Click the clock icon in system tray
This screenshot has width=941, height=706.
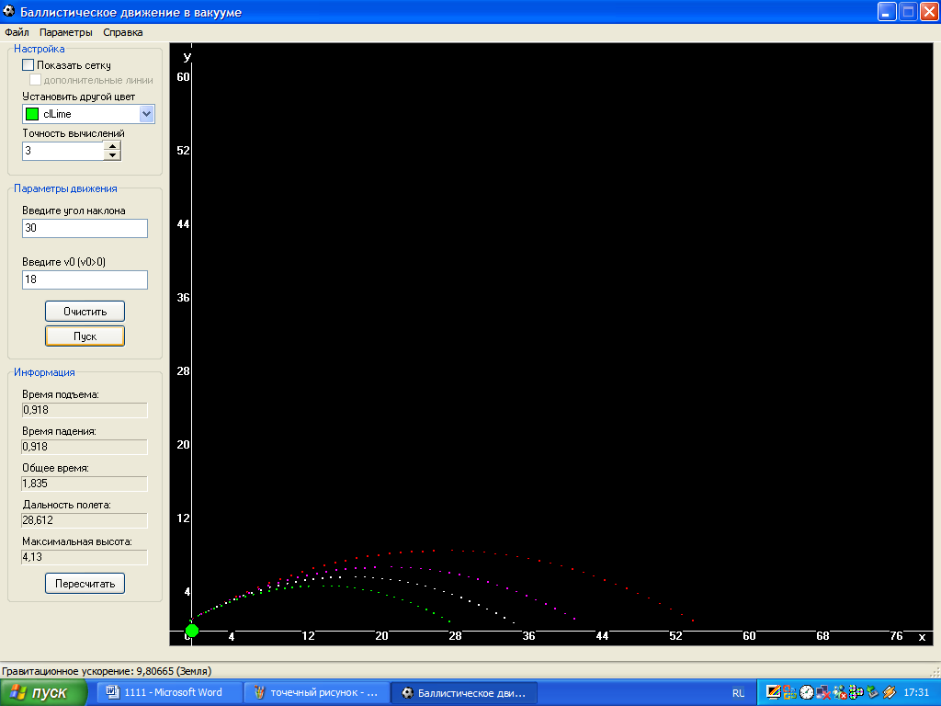(x=806, y=692)
